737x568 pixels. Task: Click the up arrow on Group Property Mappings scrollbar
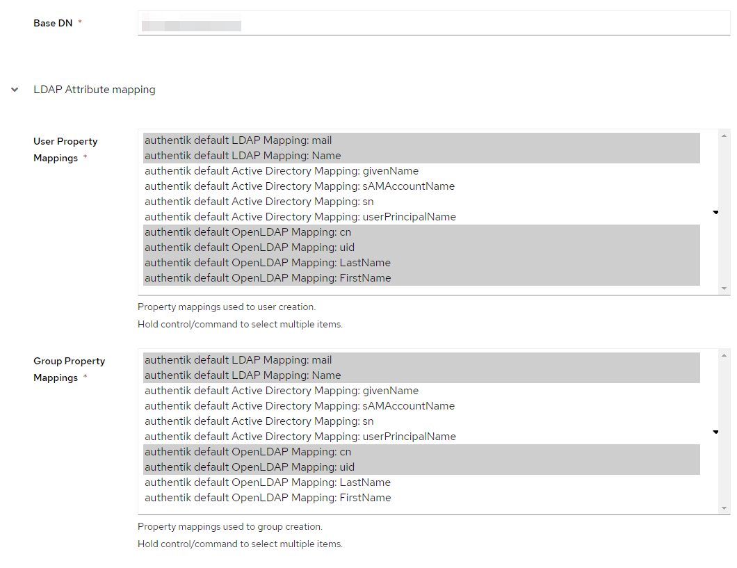point(724,354)
